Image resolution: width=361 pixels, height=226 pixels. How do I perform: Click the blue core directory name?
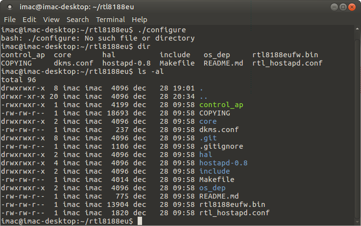tap(208, 121)
